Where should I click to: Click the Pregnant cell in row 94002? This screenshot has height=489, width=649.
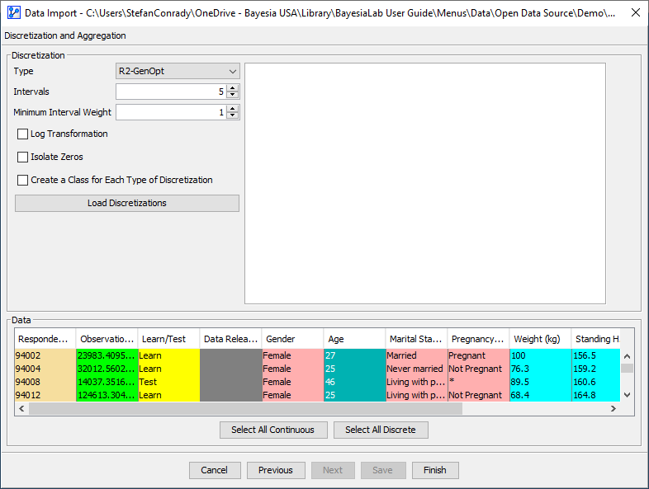coord(478,355)
